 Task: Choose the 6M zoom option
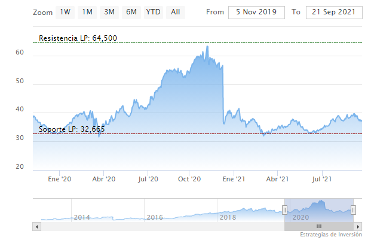[x=130, y=12]
